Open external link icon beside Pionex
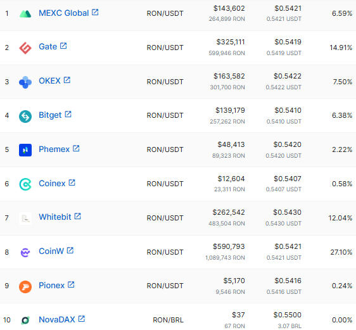 pos(71,284)
